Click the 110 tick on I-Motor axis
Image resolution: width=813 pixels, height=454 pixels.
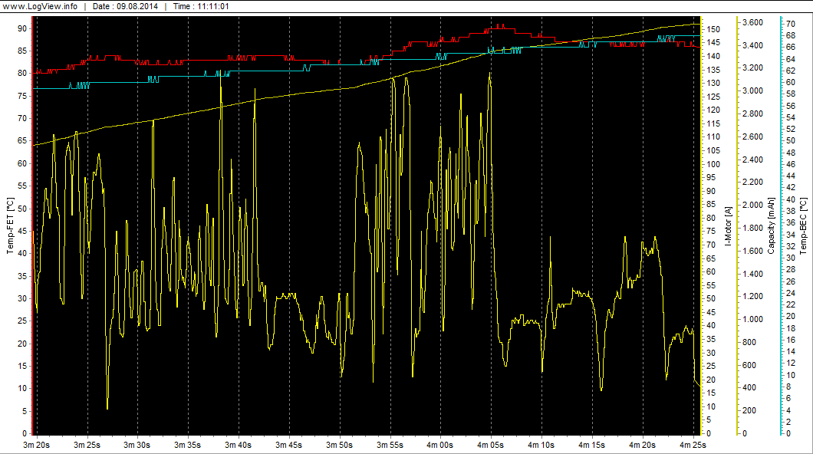713,137
